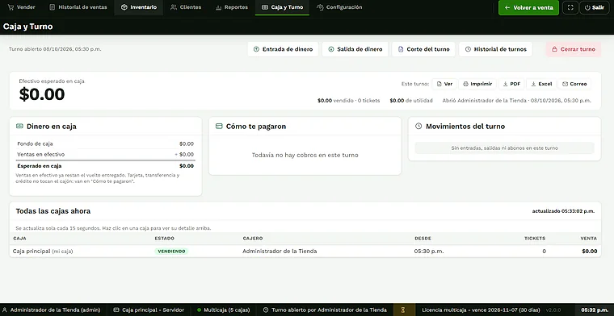Viewport: 614px width, 316px height.
Task: Click the lock icon in Cerrar turno
Action: [554, 49]
